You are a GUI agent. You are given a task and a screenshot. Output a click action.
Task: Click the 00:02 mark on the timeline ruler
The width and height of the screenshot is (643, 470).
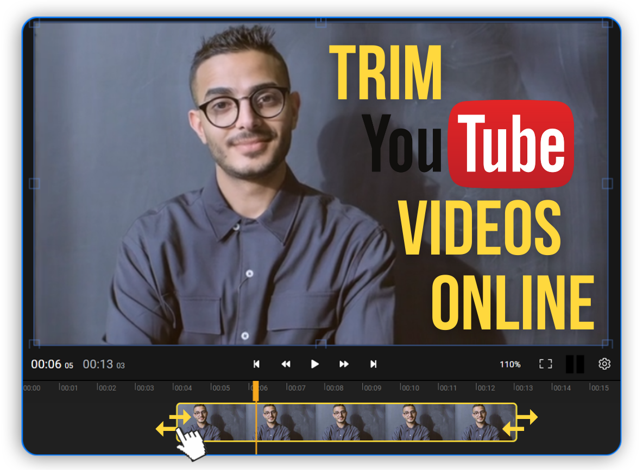[106, 388]
